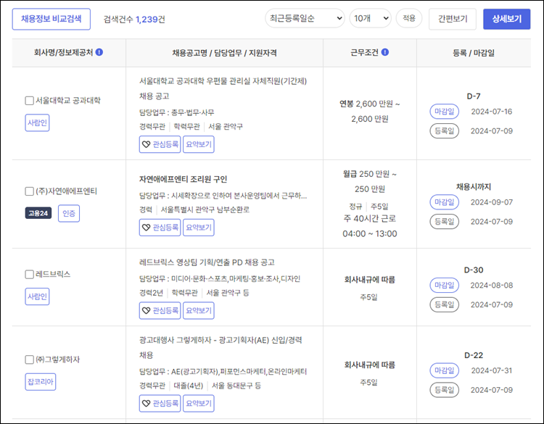
Task: Click 관심등록 for 레드브릭스 영상팀 PD posting
Action: point(160,311)
